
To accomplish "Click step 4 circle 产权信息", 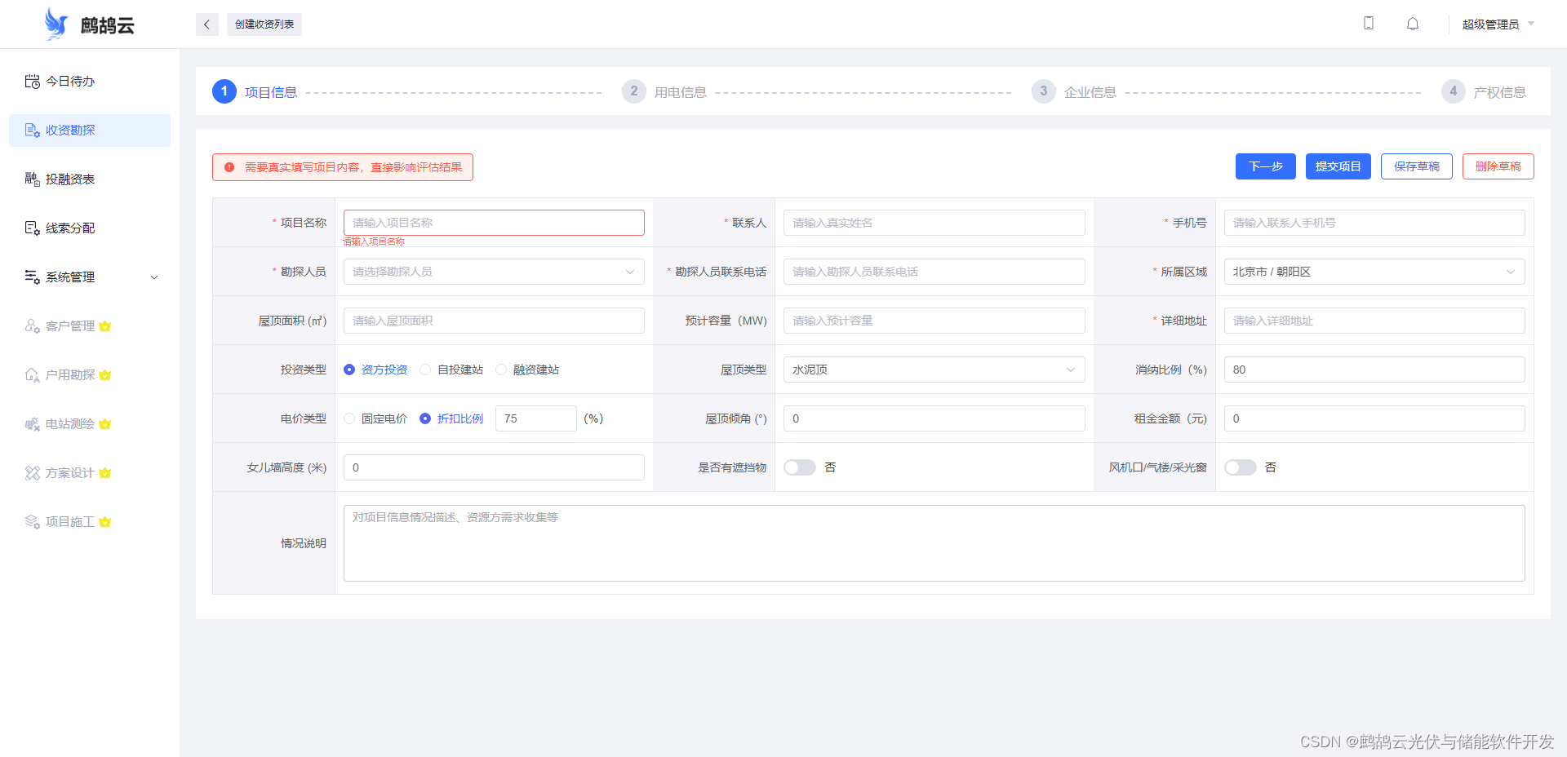I will [x=1454, y=91].
